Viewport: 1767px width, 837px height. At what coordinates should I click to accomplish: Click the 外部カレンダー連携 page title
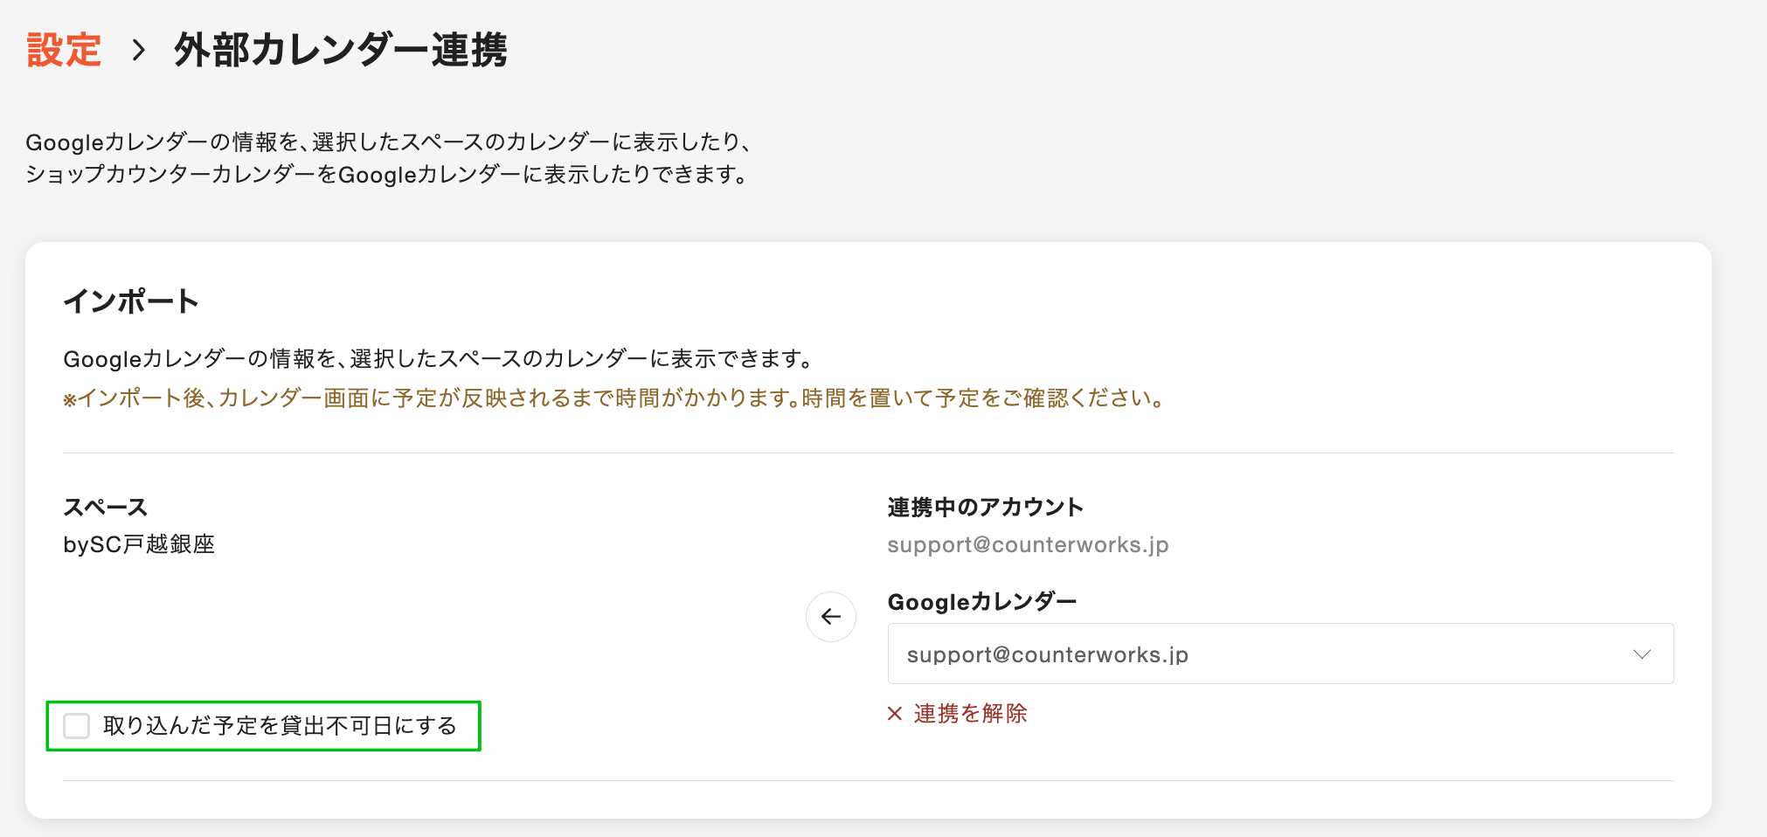coord(340,50)
